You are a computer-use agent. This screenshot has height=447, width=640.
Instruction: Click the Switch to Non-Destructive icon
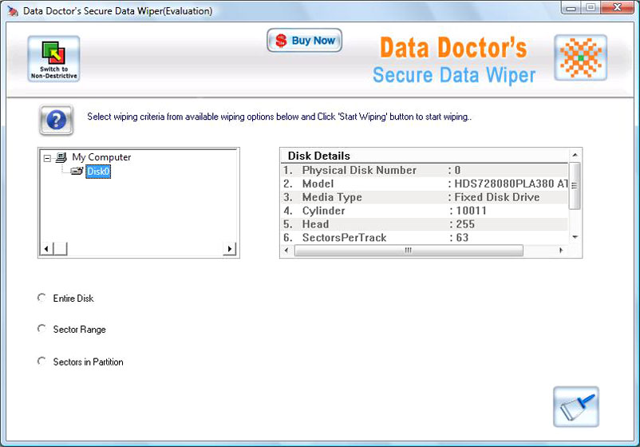click(53, 59)
